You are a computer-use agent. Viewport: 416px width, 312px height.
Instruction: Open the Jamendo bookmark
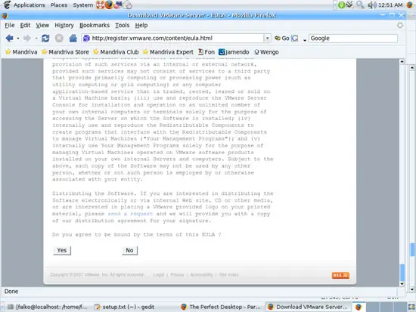pos(234,52)
